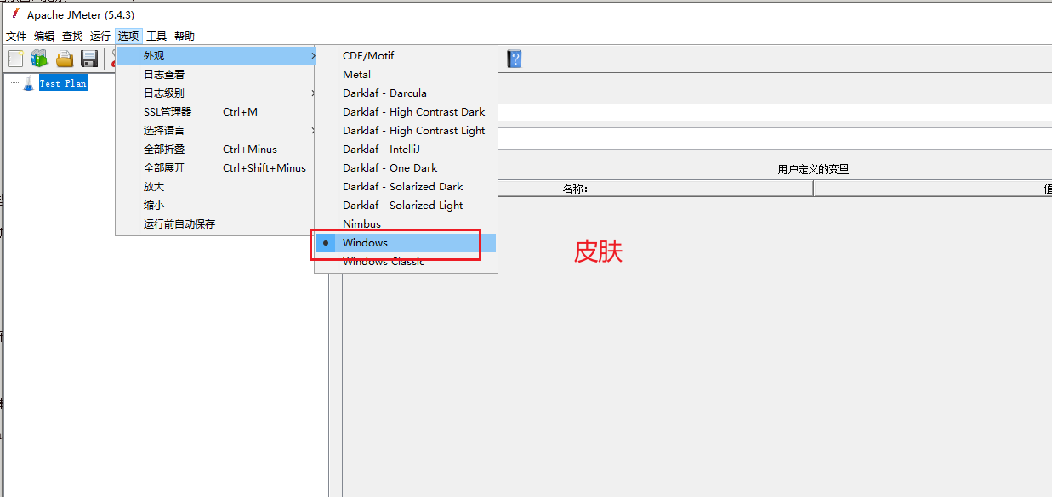Choose 全部展开 menu entry
This screenshot has height=497, width=1052.
pos(216,168)
